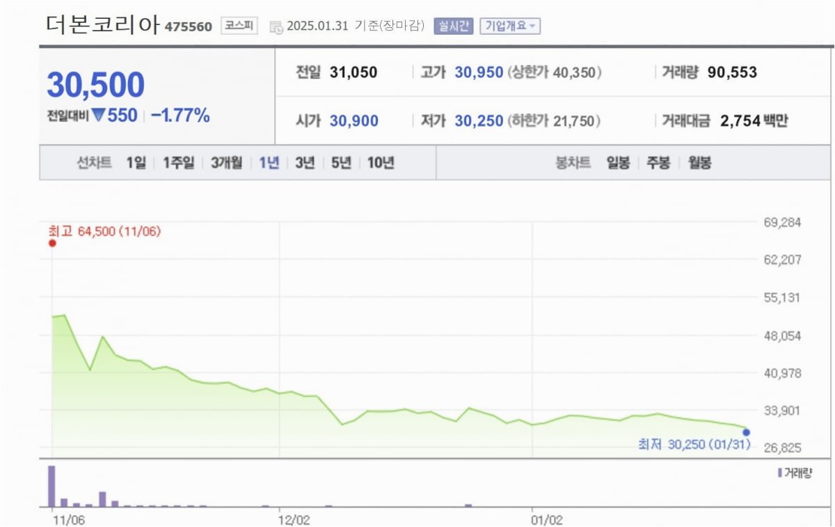Click the red 최고 64,500 high point marker
This screenshot has width=835, height=527.
(x=52, y=244)
